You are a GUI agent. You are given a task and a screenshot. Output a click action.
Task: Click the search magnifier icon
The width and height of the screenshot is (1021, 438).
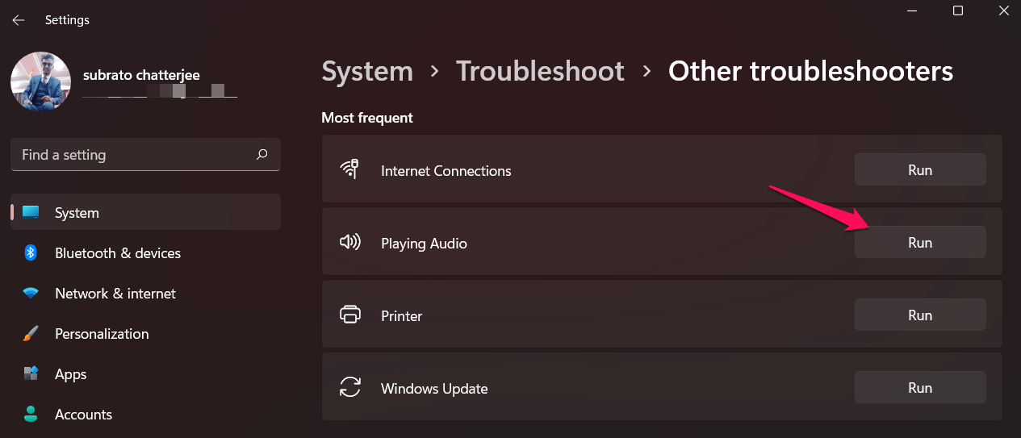click(x=262, y=154)
